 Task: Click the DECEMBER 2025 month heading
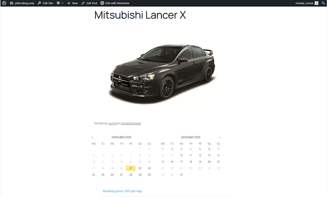pos(191,137)
